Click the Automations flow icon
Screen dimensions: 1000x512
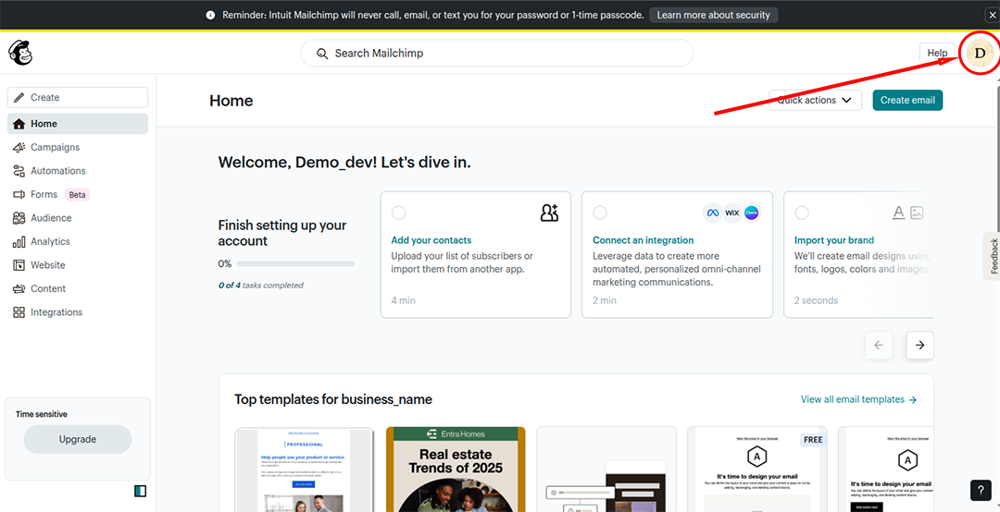tap(19, 171)
